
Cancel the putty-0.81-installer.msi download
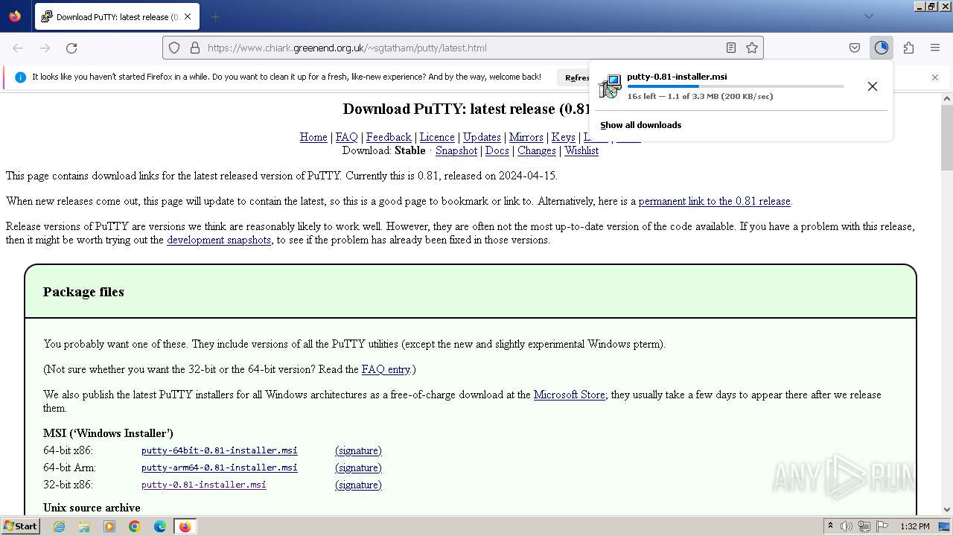tap(873, 86)
